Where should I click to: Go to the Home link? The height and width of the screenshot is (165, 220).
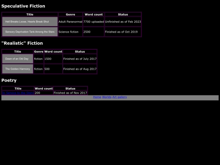pyautogui.click(x=97, y=97)
